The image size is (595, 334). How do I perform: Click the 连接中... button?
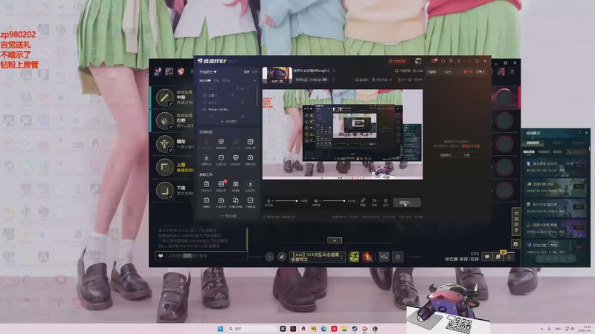(x=406, y=203)
